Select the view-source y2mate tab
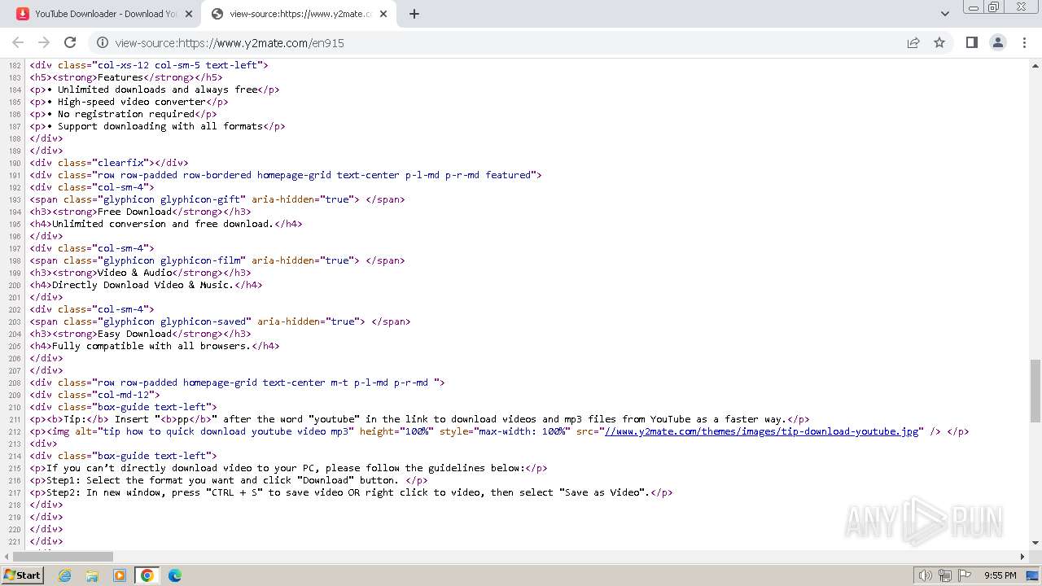Screen dimensions: 1042x586 pyautogui.click(x=300, y=14)
